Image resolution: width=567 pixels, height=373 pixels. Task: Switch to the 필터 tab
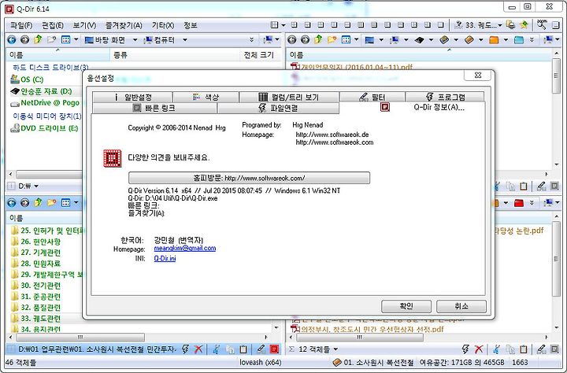point(372,98)
